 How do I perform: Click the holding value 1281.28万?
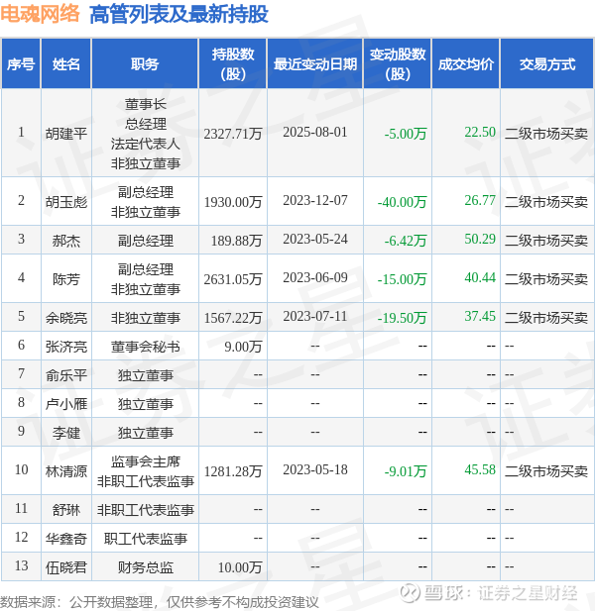tap(233, 471)
